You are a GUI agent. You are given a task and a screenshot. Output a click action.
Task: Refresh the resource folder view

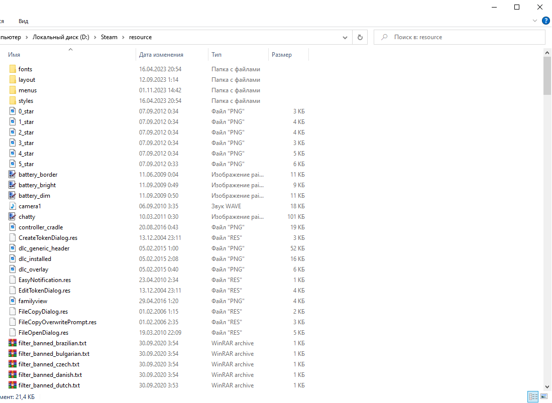click(x=360, y=37)
